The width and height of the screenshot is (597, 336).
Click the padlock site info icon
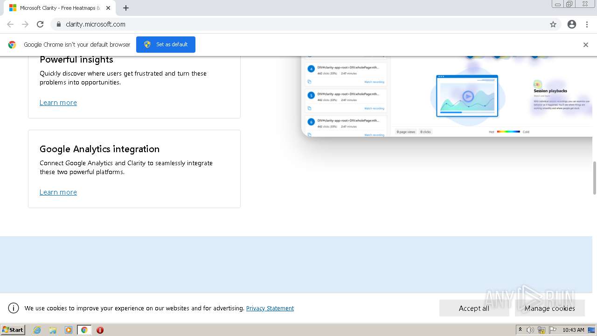point(58,24)
